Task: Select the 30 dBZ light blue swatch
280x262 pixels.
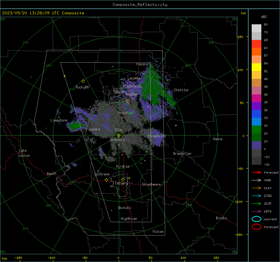Action: pyautogui.click(x=256, y=121)
